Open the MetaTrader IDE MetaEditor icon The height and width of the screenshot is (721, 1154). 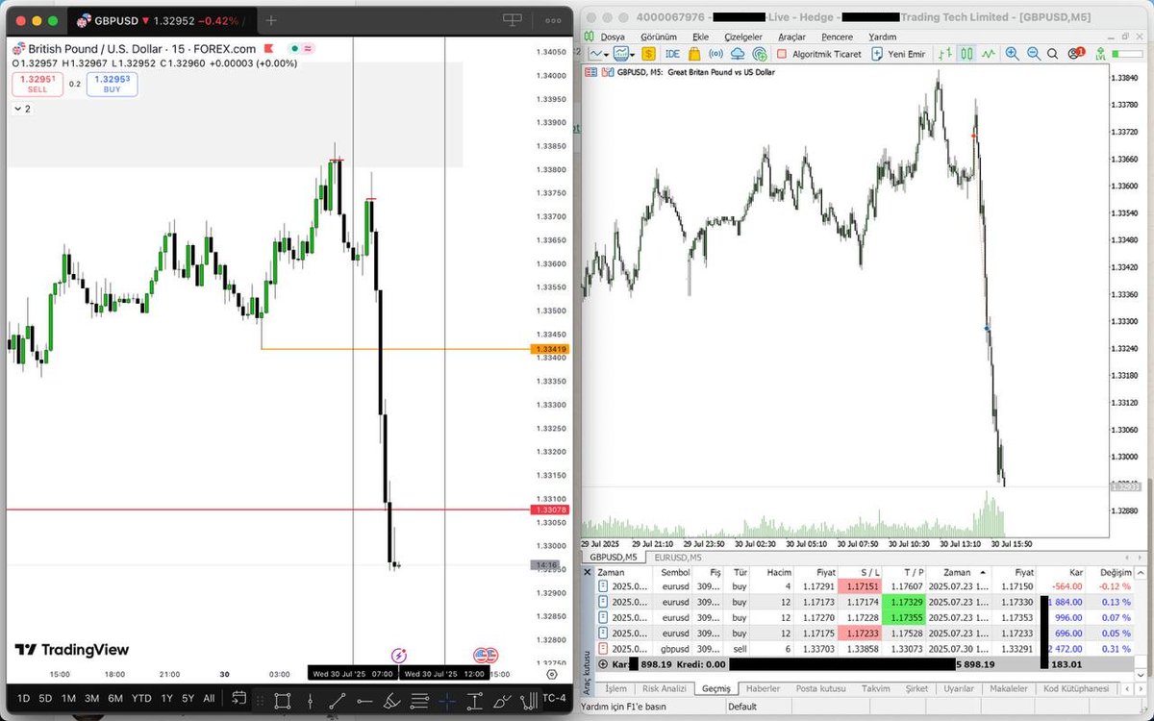point(672,54)
